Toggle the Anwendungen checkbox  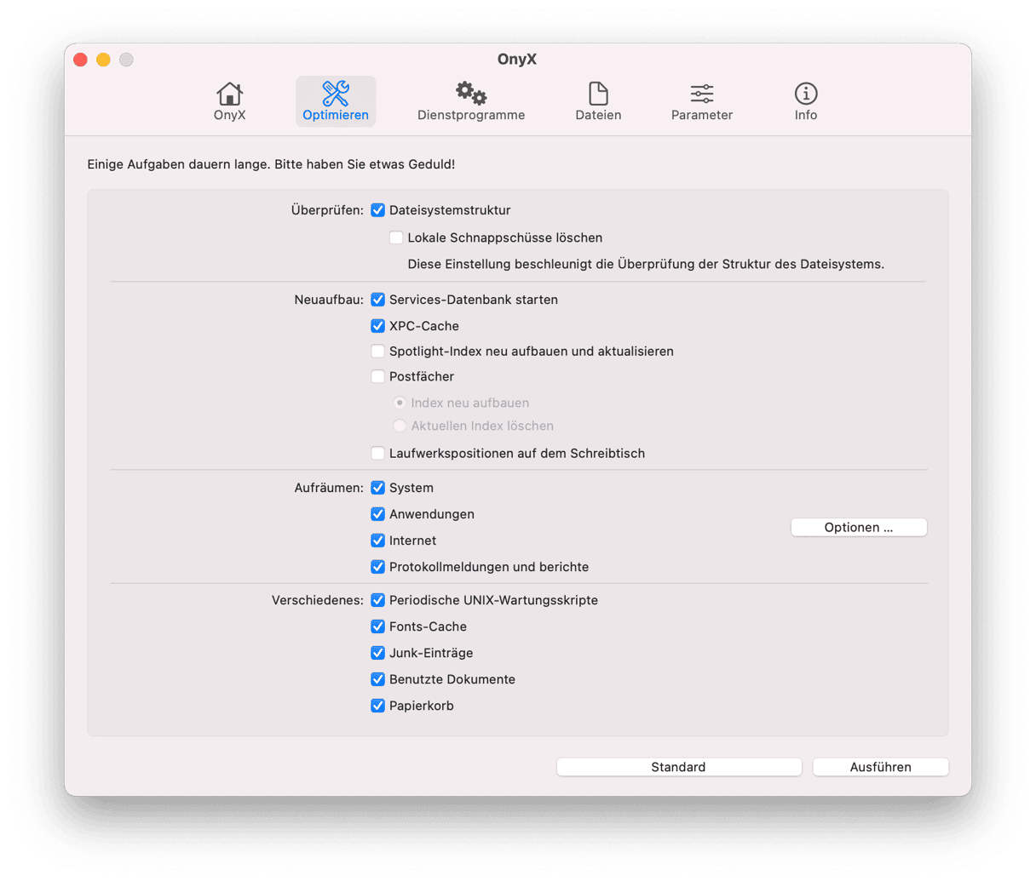tap(378, 514)
